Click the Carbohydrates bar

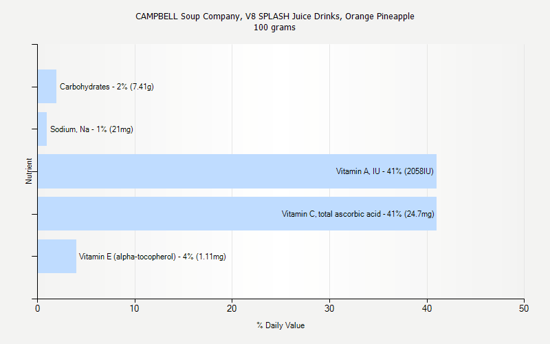point(47,87)
